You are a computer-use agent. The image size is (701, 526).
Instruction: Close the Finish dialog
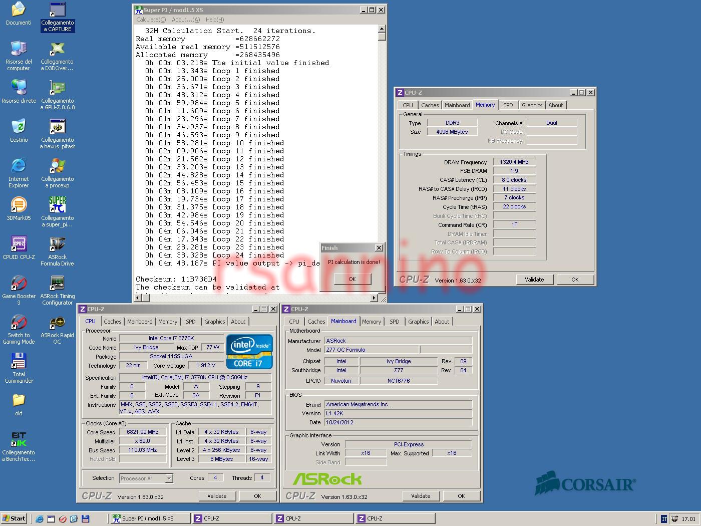[x=379, y=247]
